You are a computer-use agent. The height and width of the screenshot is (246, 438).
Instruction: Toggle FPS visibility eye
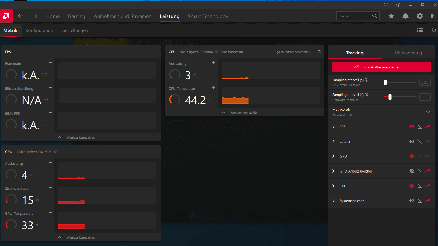pyautogui.click(x=412, y=127)
